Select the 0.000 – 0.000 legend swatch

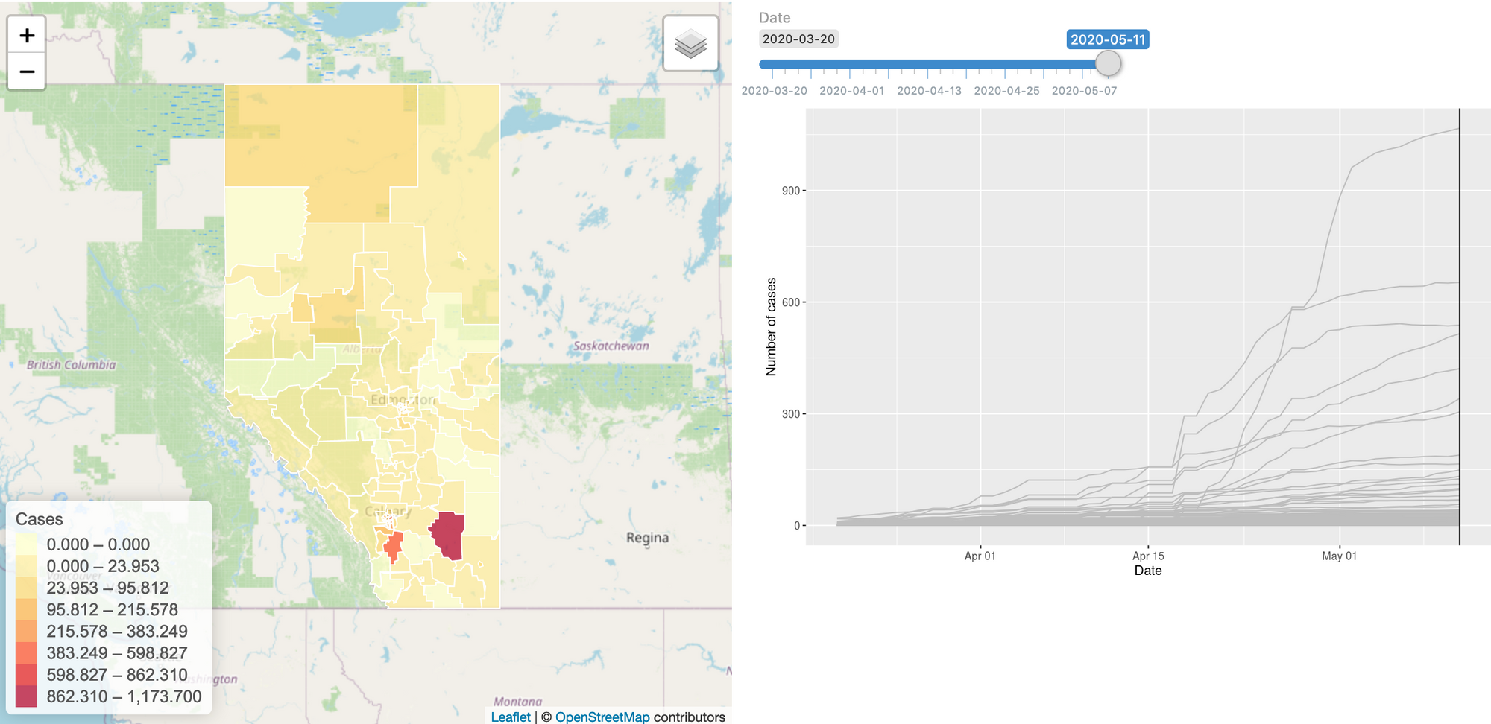[x=26, y=544]
